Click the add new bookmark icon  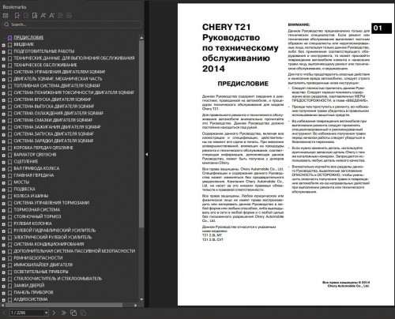pos(17,16)
